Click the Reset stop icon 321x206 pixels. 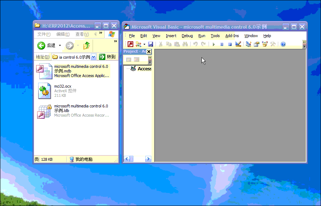coord(230,44)
